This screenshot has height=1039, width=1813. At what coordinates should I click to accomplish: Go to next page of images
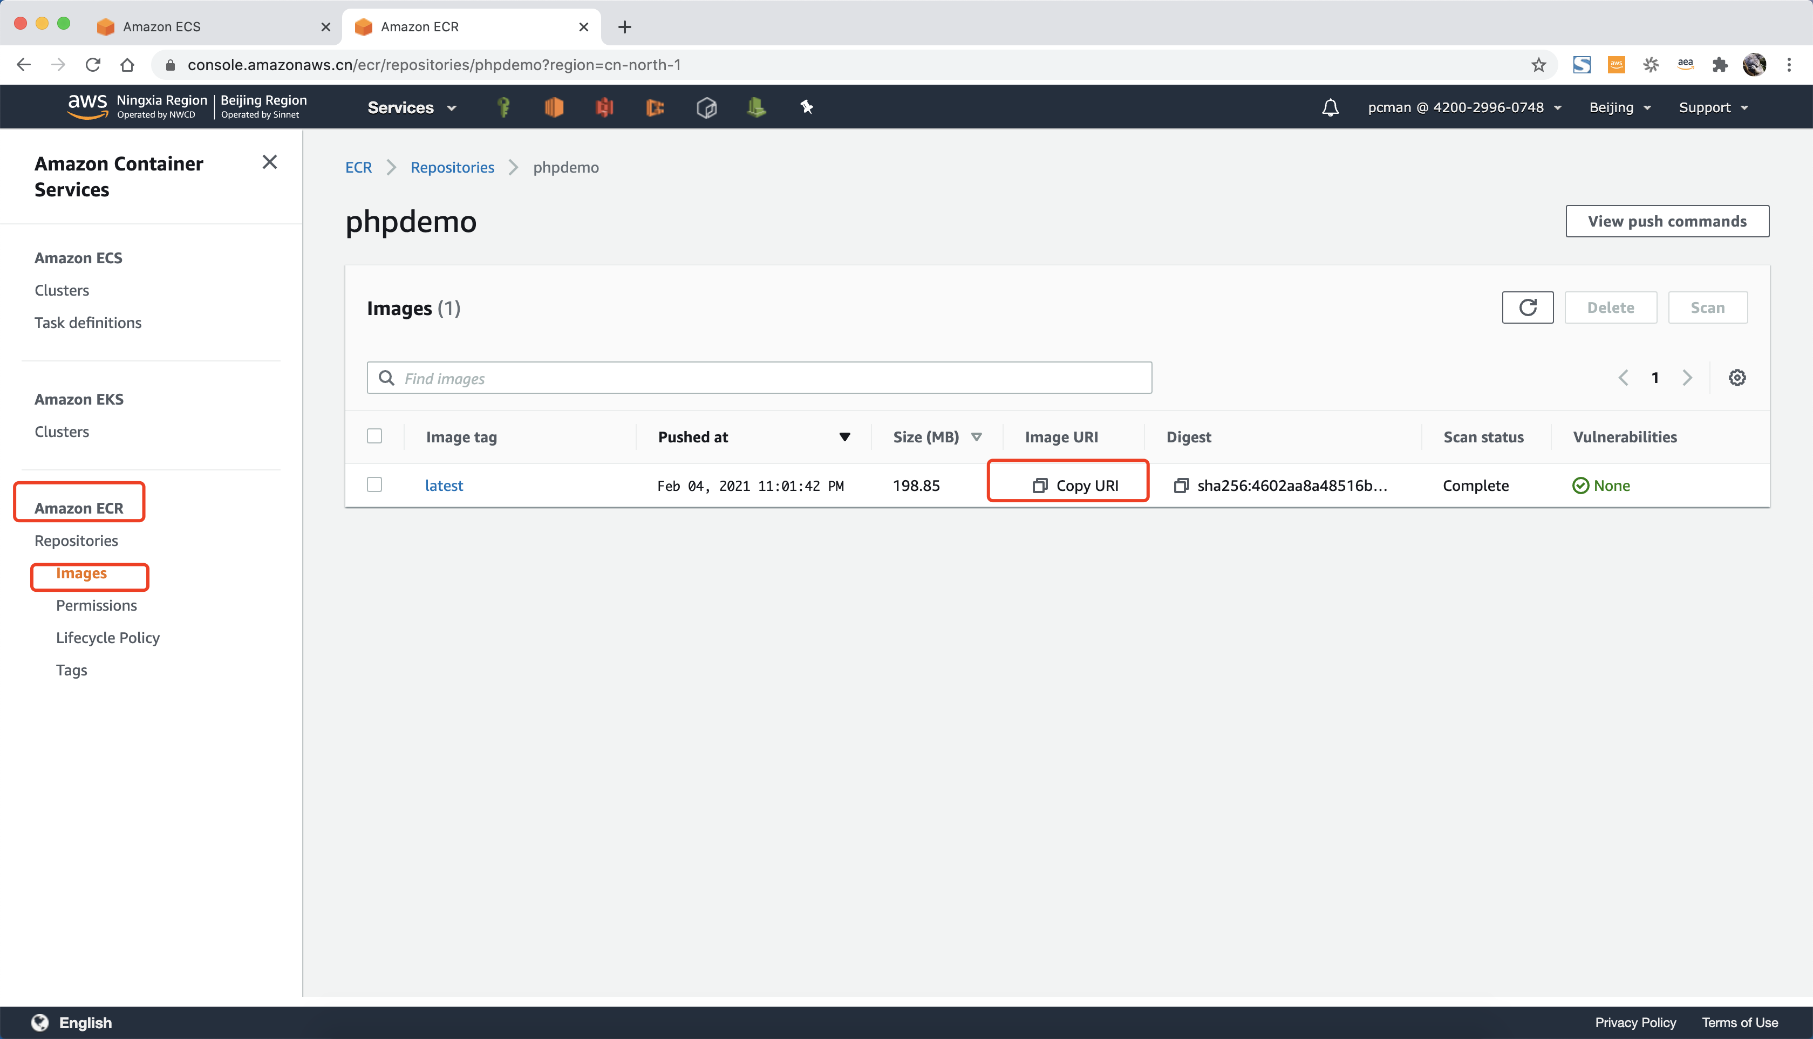[x=1687, y=378]
